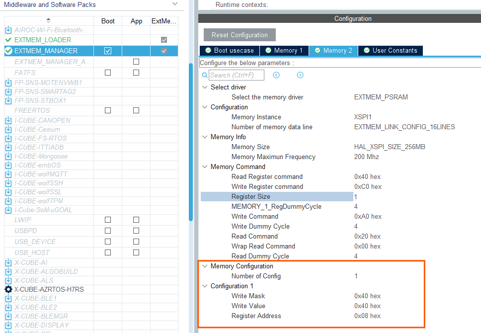Open the Middleware and Software Packs dropdown
The image size is (481, 333).
[x=174, y=3]
